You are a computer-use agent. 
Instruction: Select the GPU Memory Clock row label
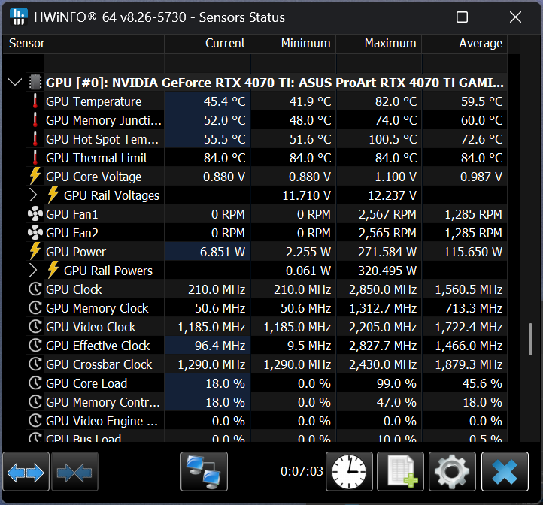(97, 308)
